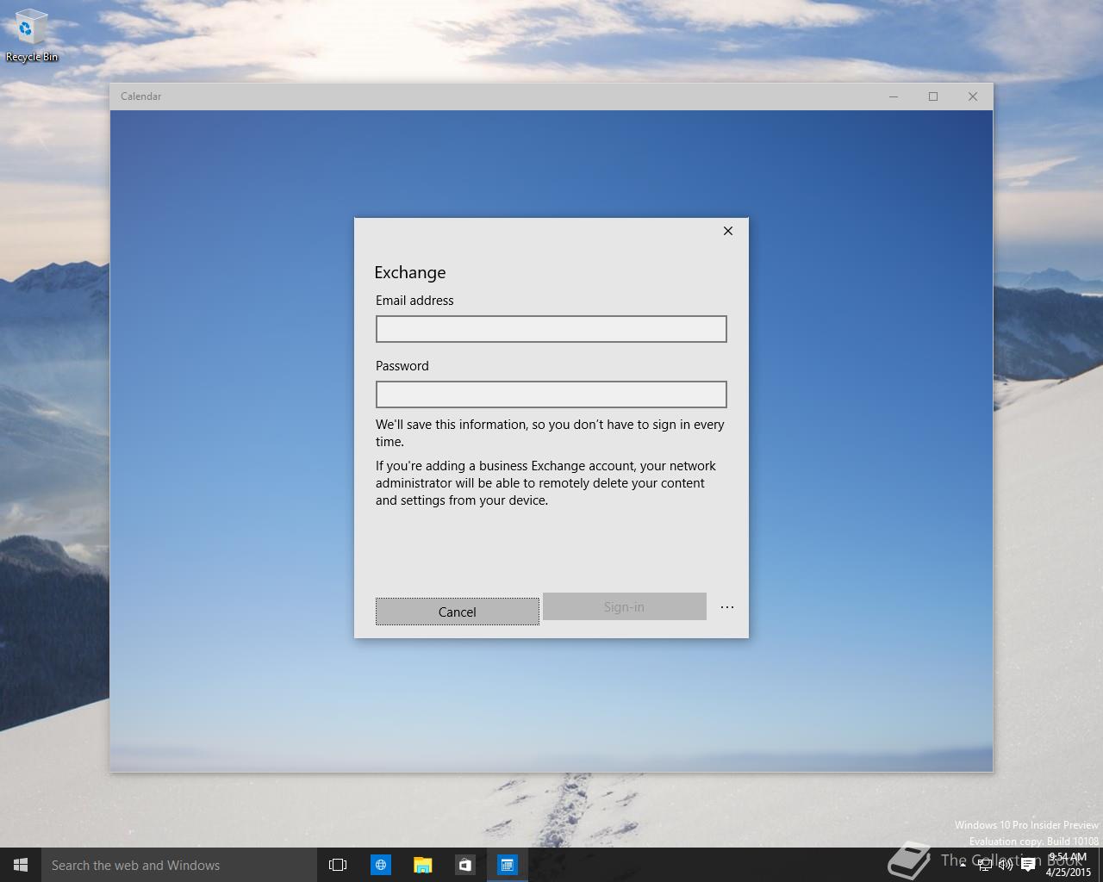Select the Calendar app taskbar icon
This screenshot has width=1103, height=882.
click(x=507, y=865)
